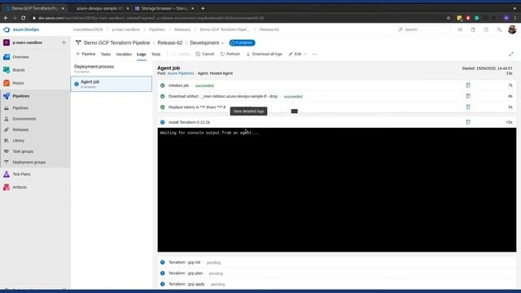Switch to Storage browser tab
The image size is (521, 293).
tap(164, 8)
